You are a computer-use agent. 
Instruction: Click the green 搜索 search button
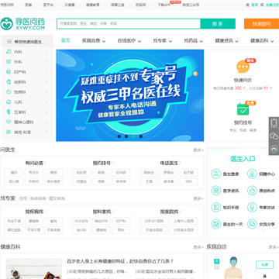tap(218, 24)
